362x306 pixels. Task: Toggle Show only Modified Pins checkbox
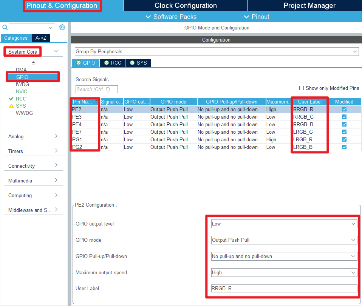pos(302,88)
